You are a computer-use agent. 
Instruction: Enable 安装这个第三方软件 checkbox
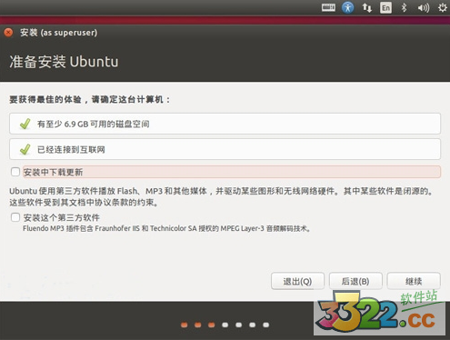15,217
